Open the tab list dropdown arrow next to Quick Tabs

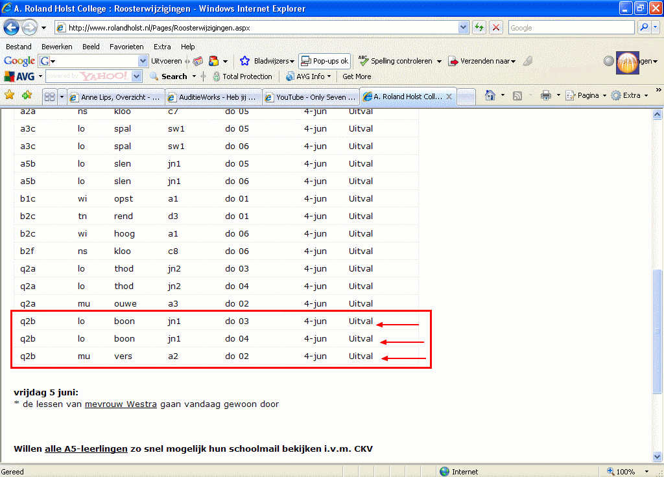[x=62, y=97]
